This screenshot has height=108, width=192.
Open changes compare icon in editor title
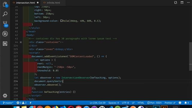(x=175, y=3)
